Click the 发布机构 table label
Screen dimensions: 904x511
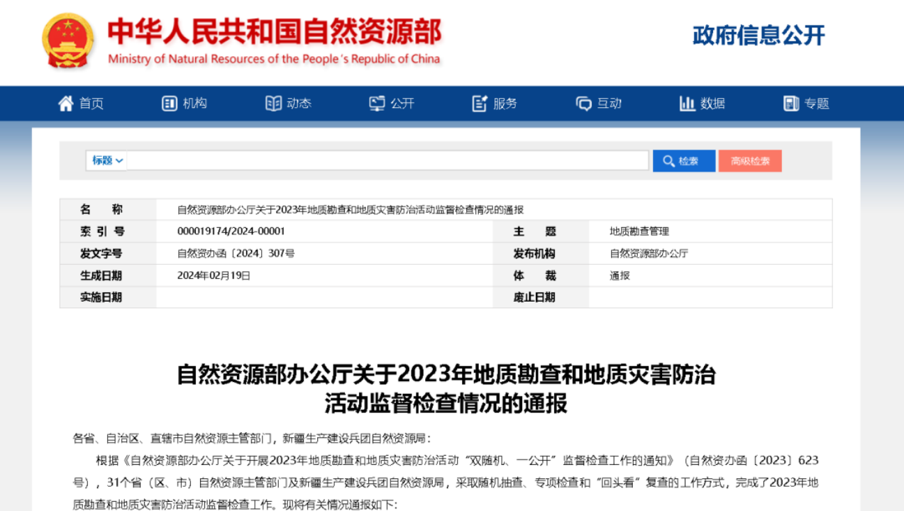pyautogui.click(x=534, y=253)
